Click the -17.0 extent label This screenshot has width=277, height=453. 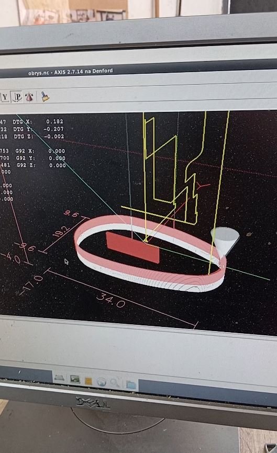(x=31, y=286)
